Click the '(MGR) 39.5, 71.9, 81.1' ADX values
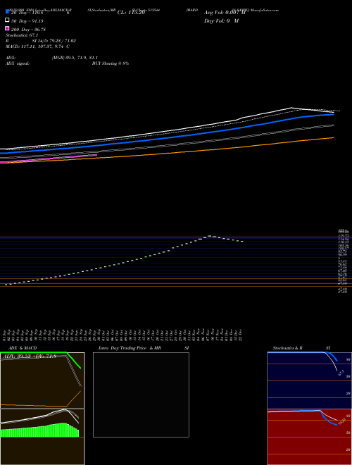 coord(75,58)
